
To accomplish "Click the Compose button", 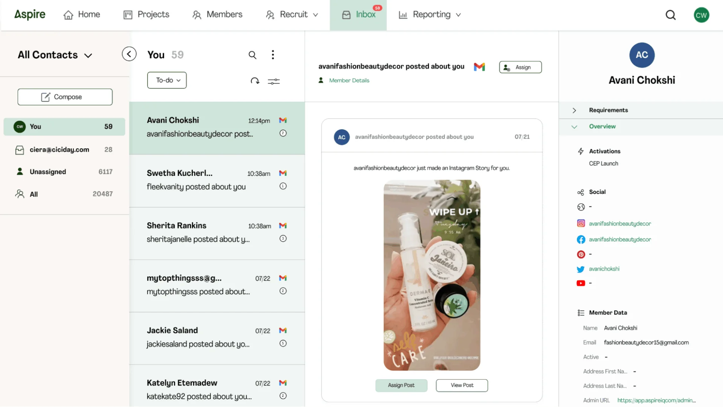I will 65,97.
